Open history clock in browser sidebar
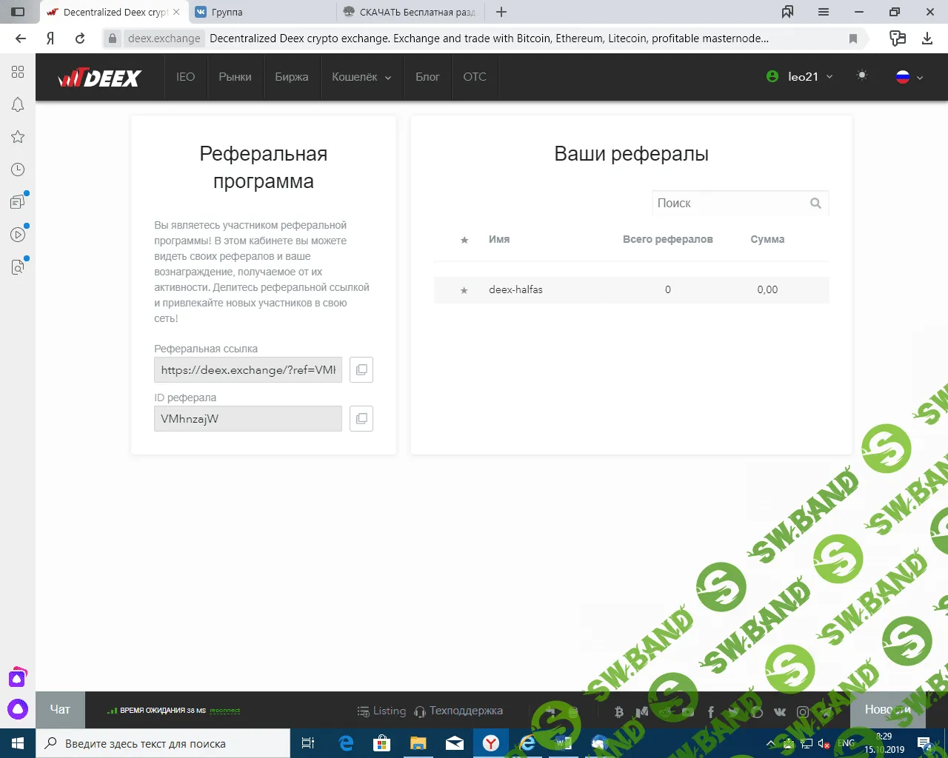 point(18,170)
